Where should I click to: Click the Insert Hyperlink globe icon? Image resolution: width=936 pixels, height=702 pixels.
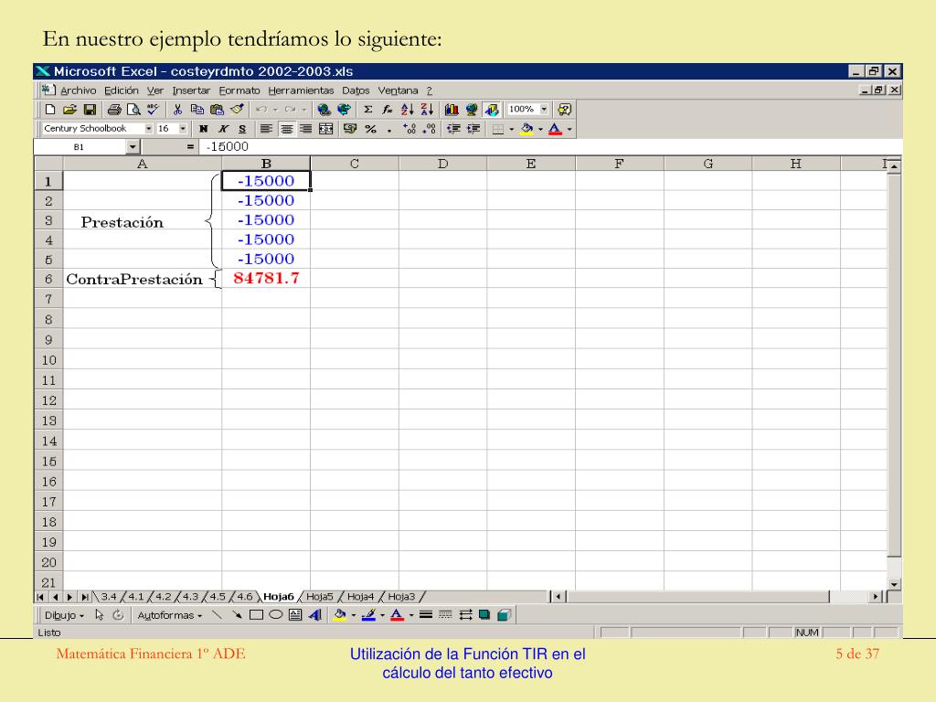click(x=324, y=110)
